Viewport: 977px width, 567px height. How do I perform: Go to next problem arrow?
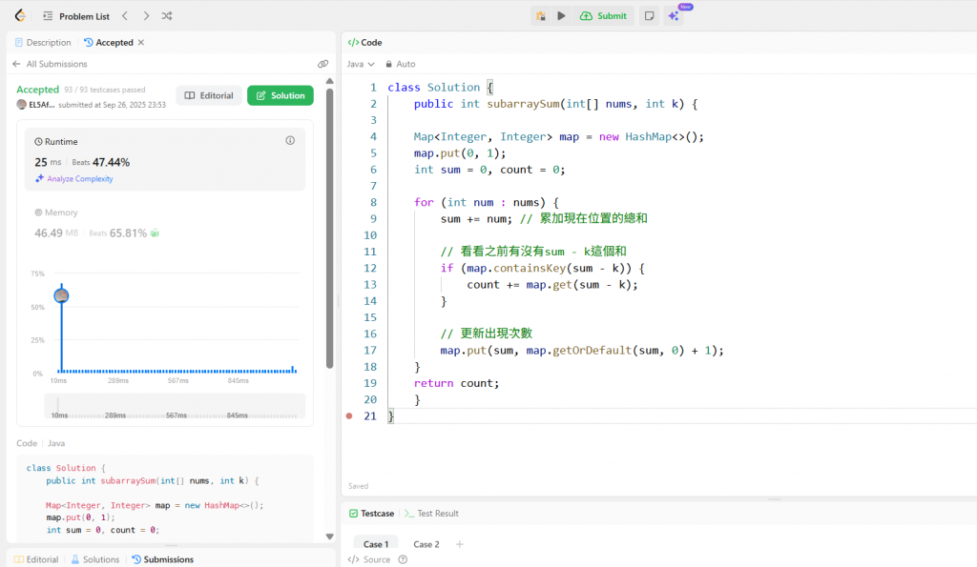(146, 16)
